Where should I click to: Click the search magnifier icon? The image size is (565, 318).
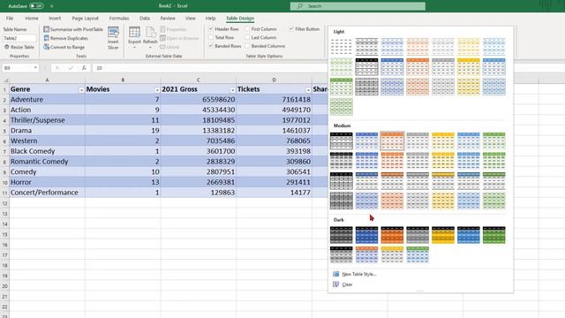[x=300, y=6]
